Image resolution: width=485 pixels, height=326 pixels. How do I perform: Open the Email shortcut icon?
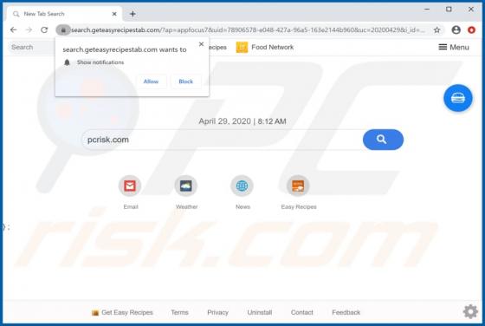click(130, 186)
